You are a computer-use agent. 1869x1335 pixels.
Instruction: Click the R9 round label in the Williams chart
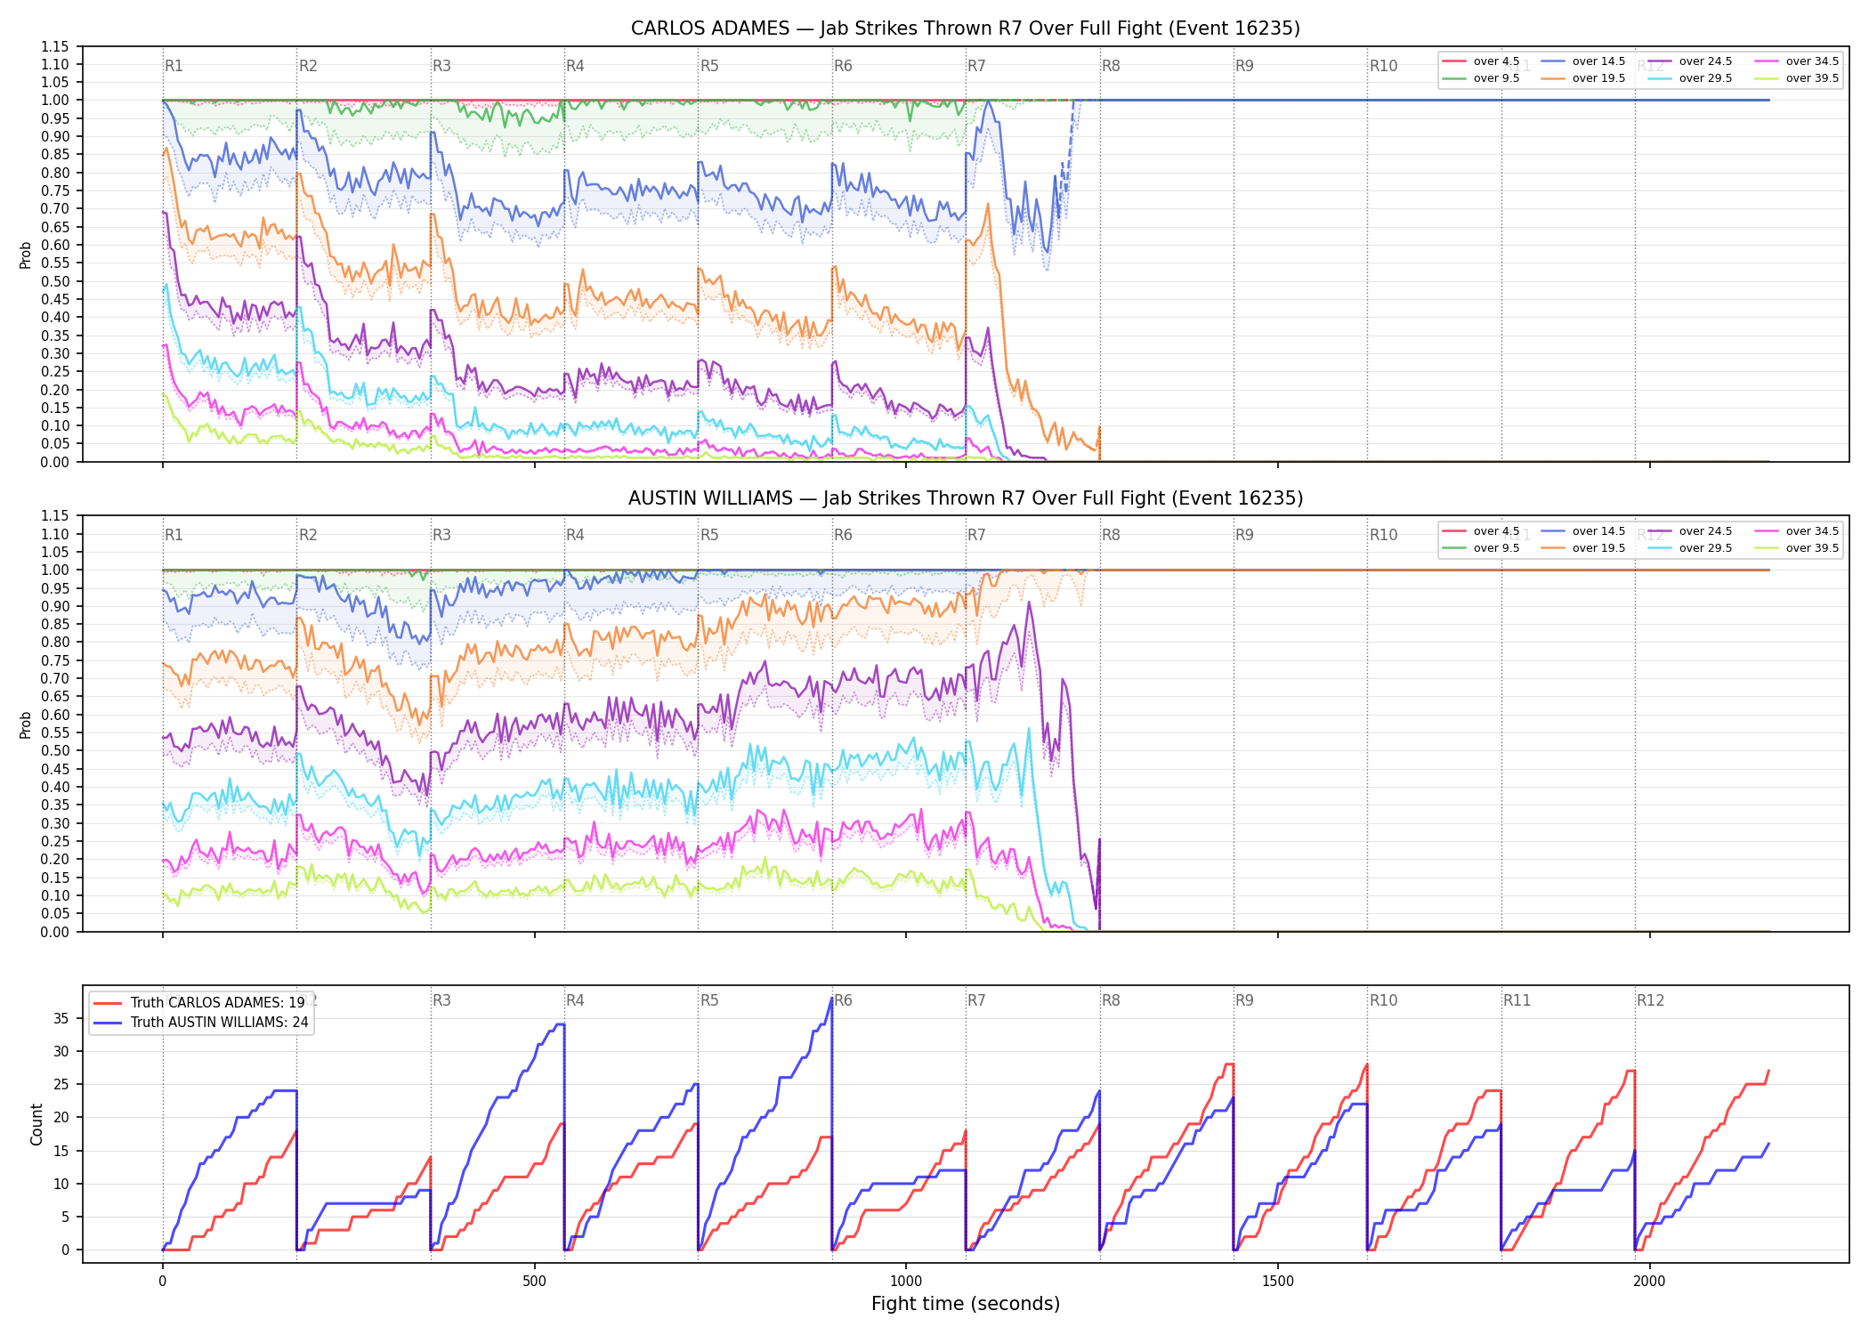tap(1244, 535)
